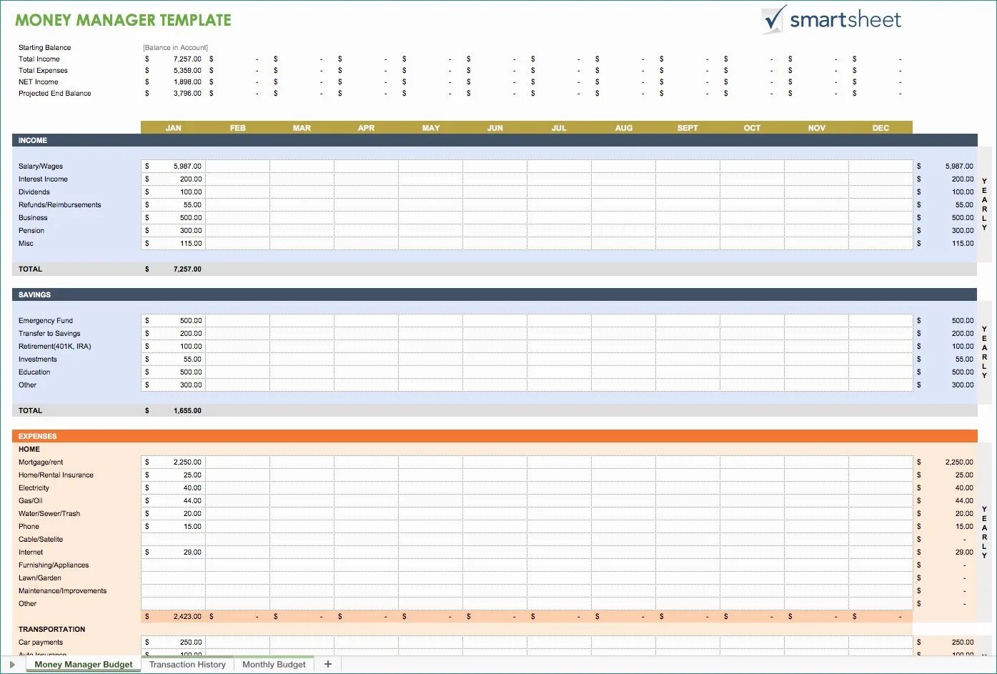Click the Emergency Fund row label
This screenshot has height=674, width=997.
pos(46,321)
